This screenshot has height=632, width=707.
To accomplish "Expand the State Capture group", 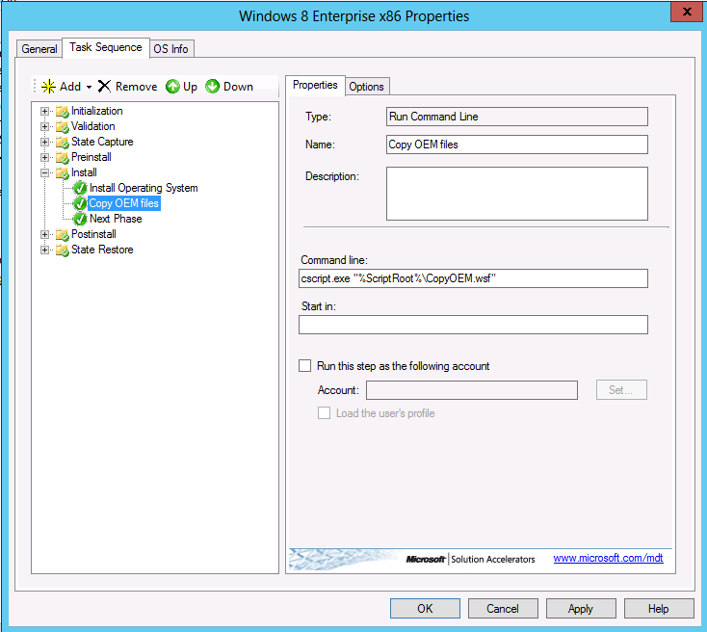I will coord(44,142).
